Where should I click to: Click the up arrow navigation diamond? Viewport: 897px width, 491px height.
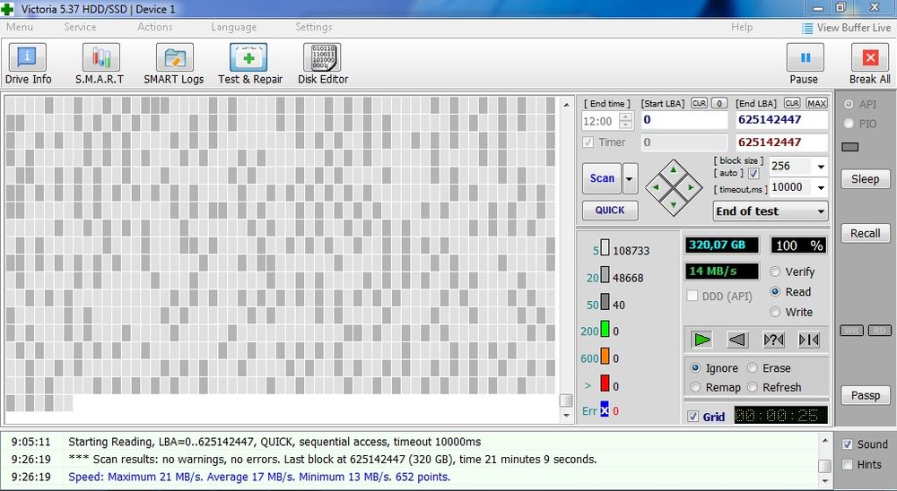click(674, 169)
